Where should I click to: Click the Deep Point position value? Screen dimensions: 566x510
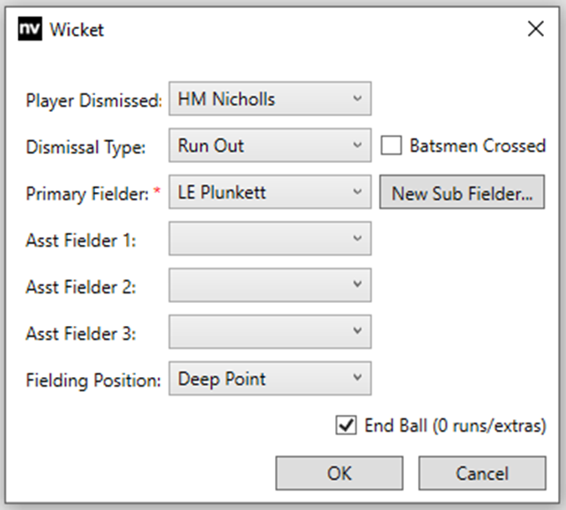pyautogui.click(x=222, y=379)
